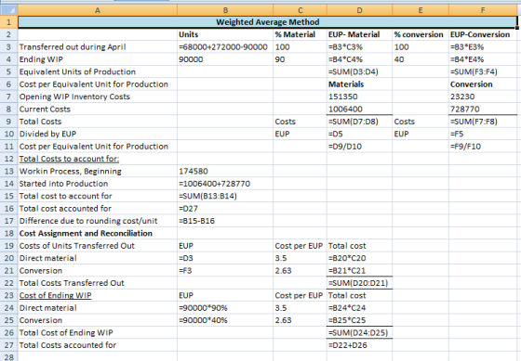Click the =SUM(D7:D8) cell

coord(359,122)
